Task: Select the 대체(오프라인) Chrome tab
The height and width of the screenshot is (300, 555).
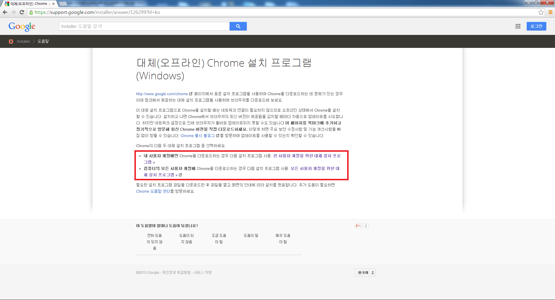Action: [29, 4]
